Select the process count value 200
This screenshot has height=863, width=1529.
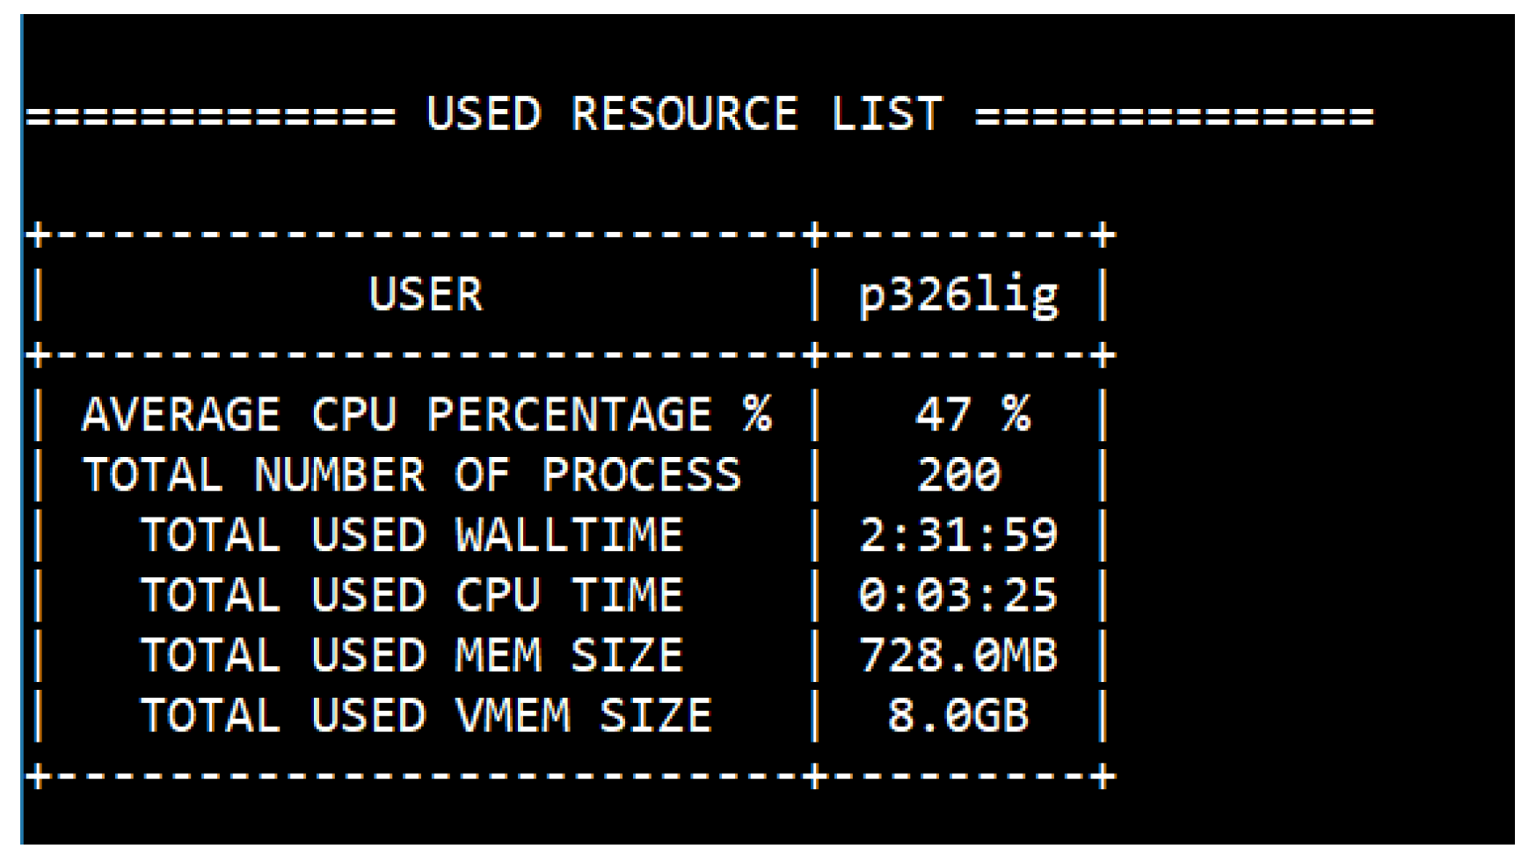(958, 475)
